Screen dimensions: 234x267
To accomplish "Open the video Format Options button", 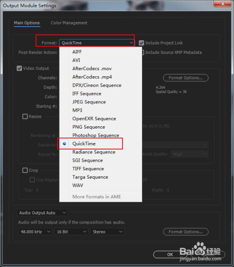I will [x=186, y=78].
